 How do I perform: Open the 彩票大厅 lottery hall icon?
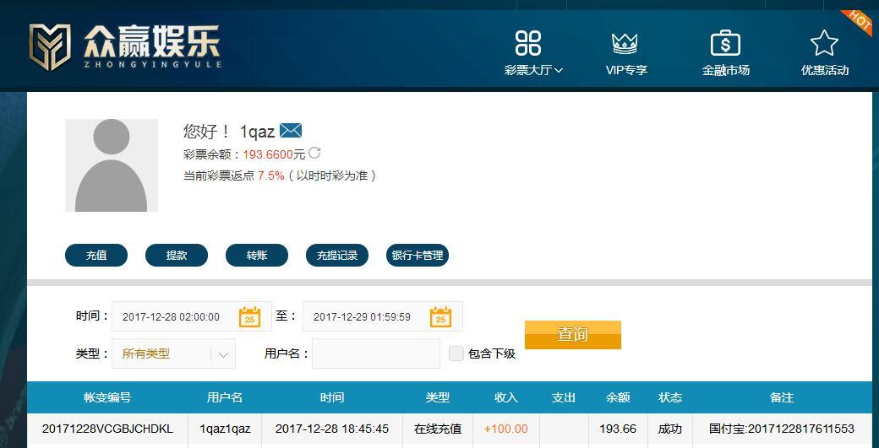click(x=528, y=43)
